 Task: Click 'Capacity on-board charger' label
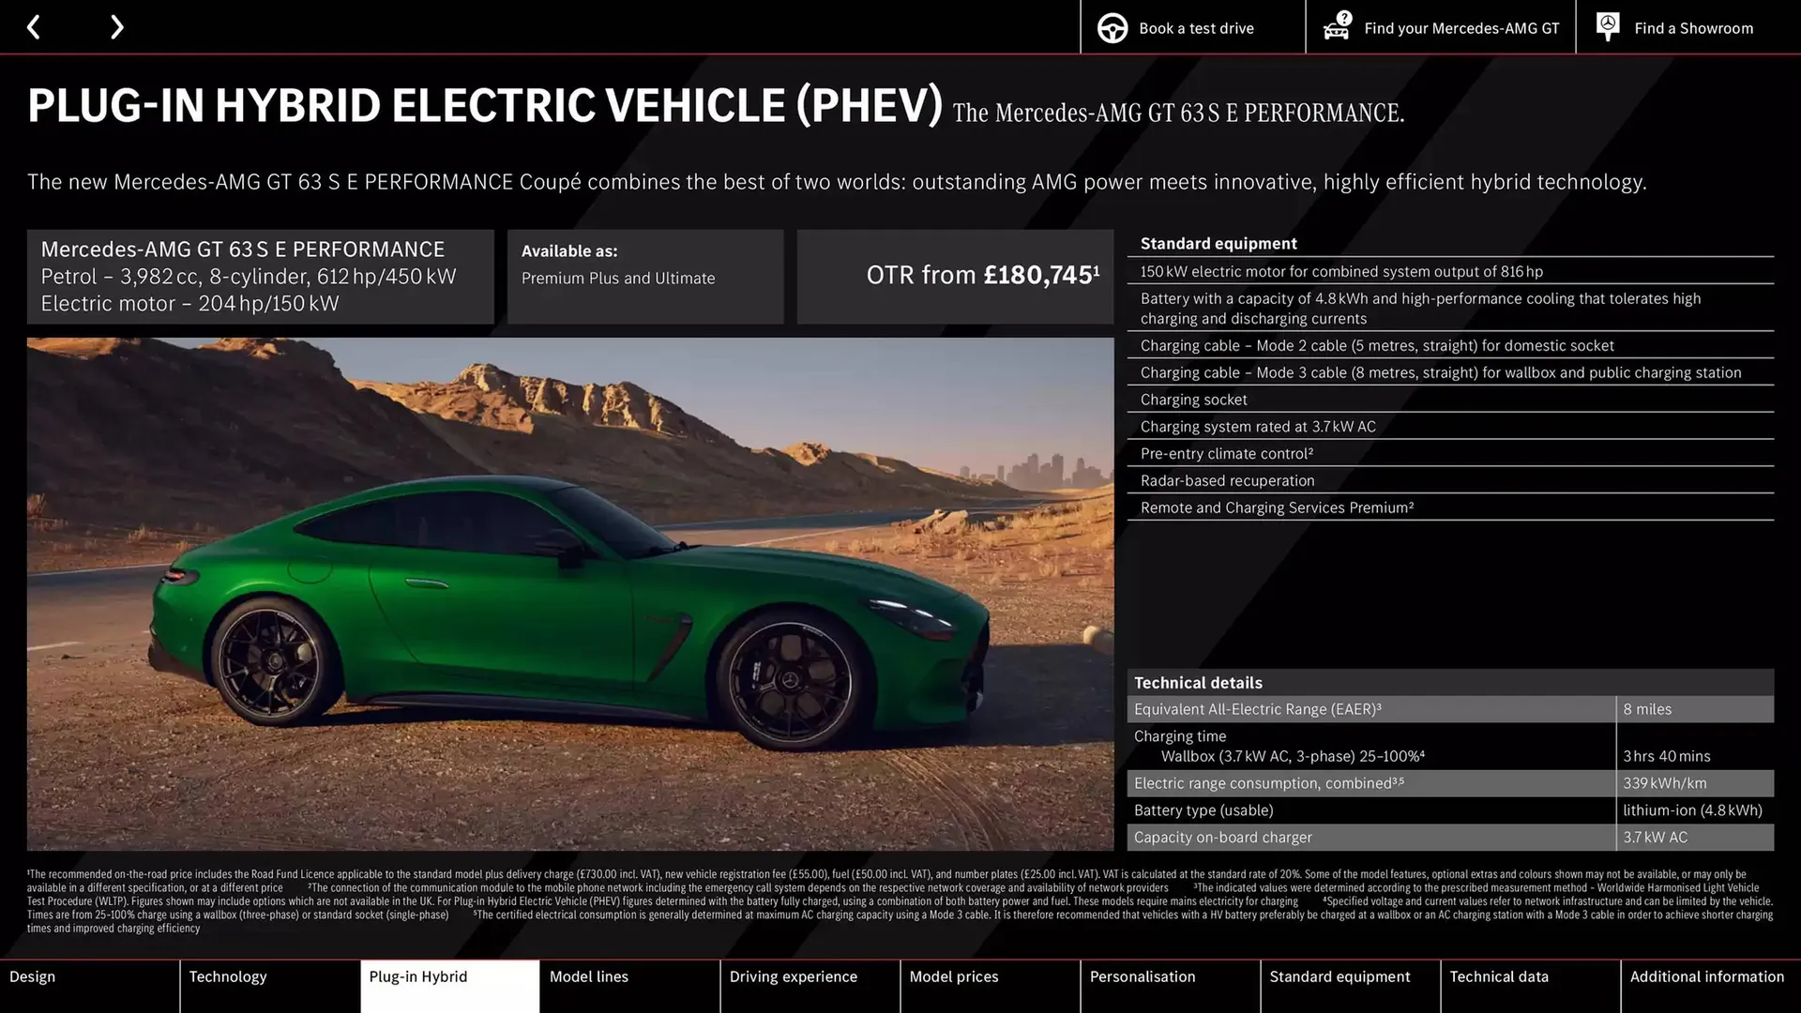point(1223,838)
